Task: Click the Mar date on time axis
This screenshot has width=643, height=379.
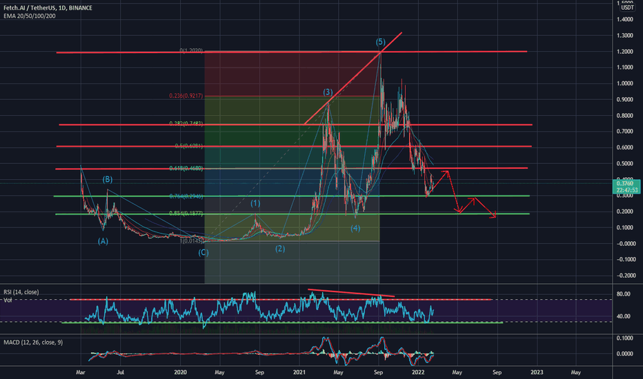Action: pyautogui.click(x=81, y=372)
